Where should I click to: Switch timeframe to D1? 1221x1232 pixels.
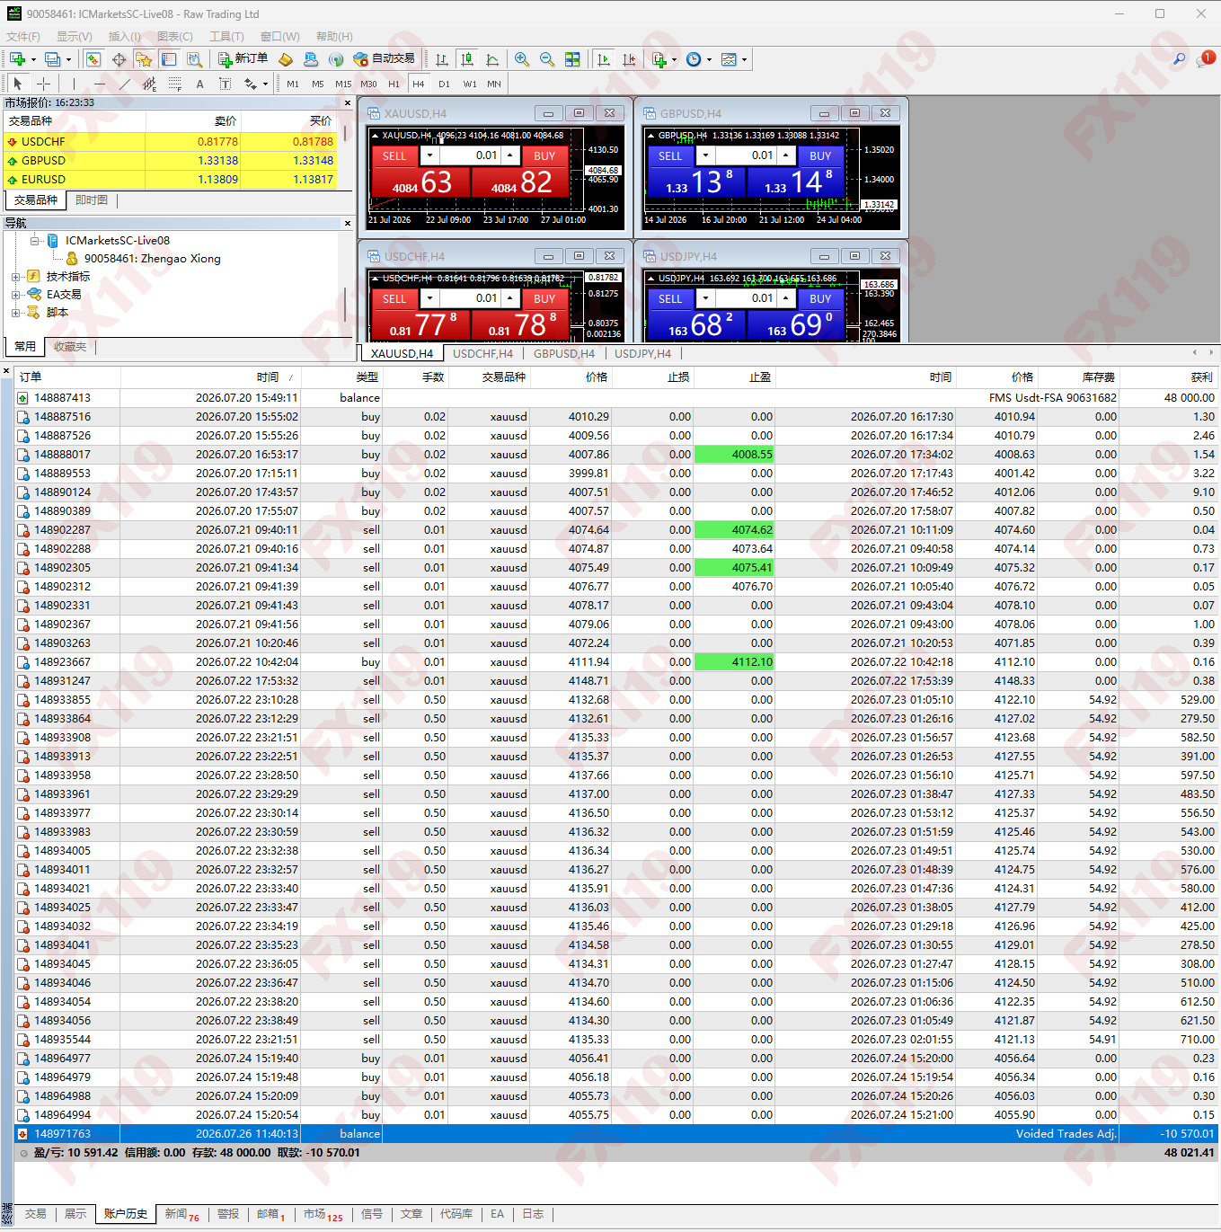[444, 84]
